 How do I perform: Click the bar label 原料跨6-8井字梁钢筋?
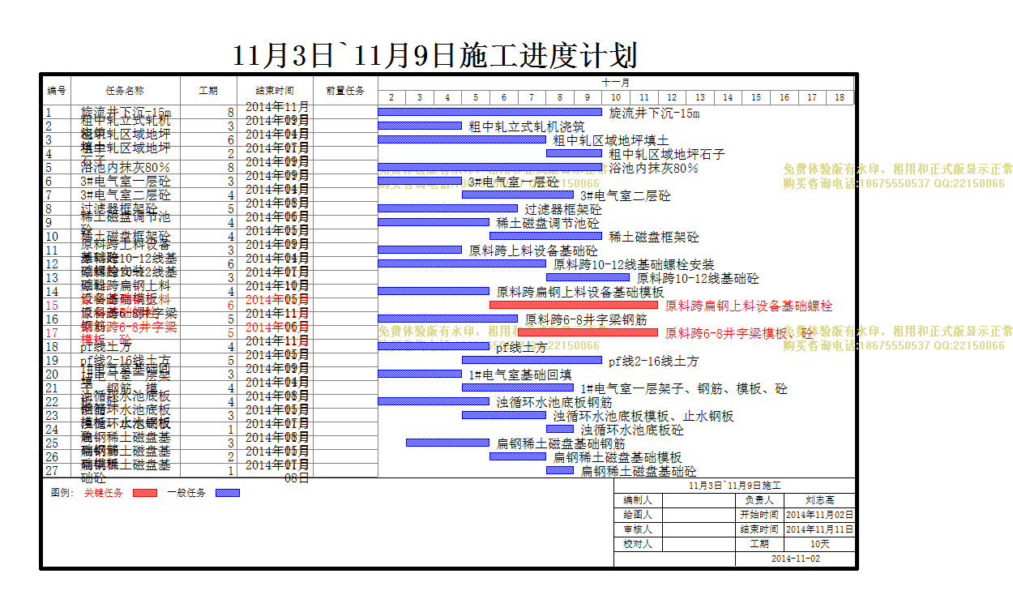(x=586, y=319)
